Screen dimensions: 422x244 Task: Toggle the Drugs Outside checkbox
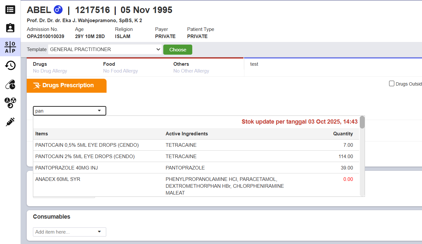pyautogui.click(x=392, y=84)
